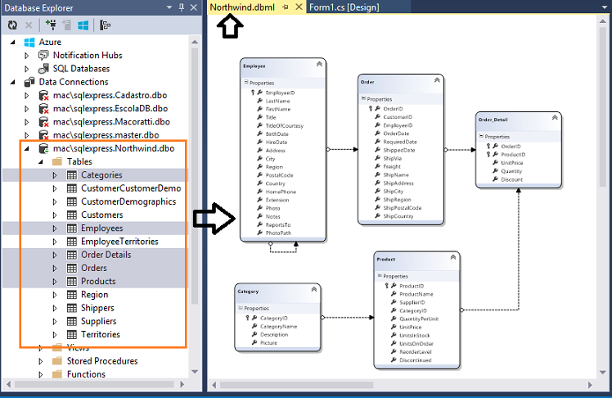The width and height of the screenshot is (612, 398).
Task: Select ShipCountry property in Order entity
Action: (398, 216)
